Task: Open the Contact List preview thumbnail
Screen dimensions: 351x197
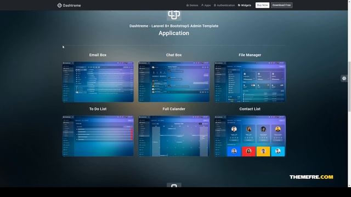Action: [x=250, y=136]
